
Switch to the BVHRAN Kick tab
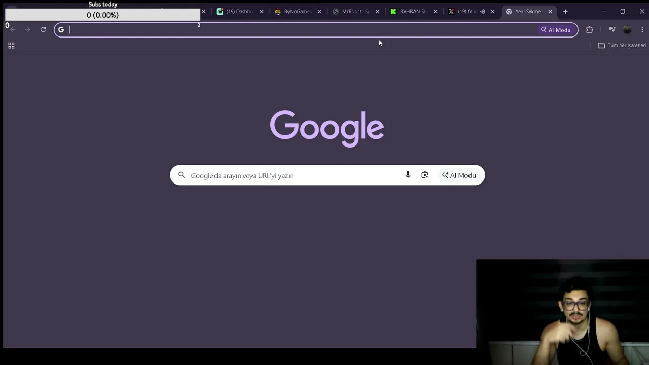tap(410, 12)
